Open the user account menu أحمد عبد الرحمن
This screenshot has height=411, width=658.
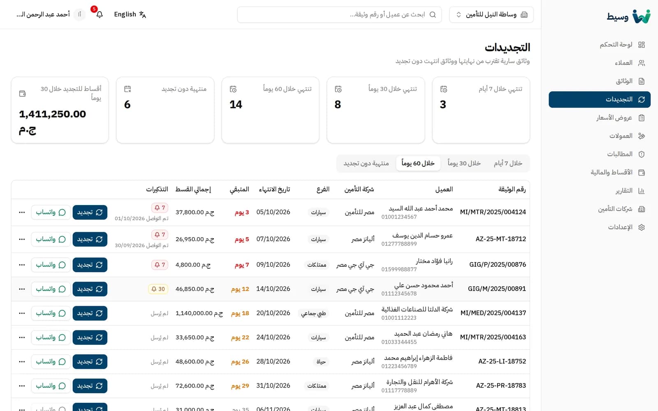(x=51, y=14)
